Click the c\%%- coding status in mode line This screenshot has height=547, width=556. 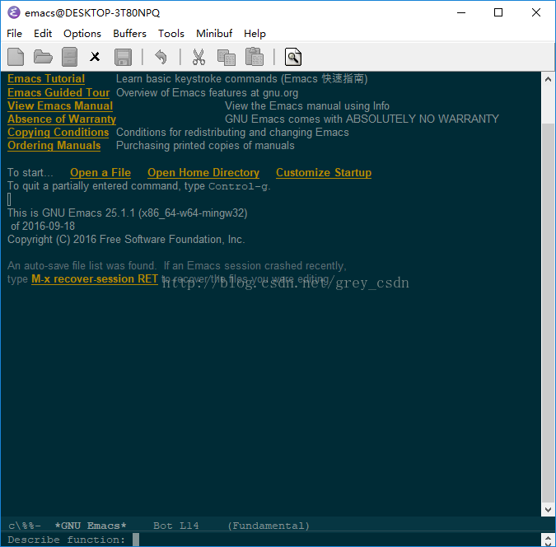tap(25, 526)
